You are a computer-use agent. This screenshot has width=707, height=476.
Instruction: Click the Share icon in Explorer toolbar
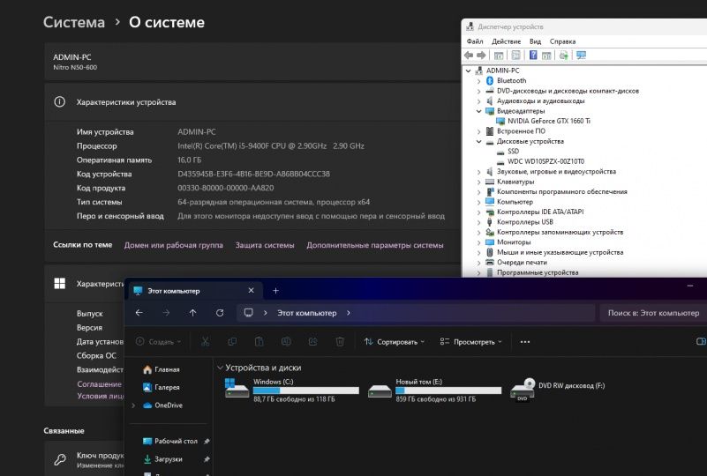click(x=313, y=342)
